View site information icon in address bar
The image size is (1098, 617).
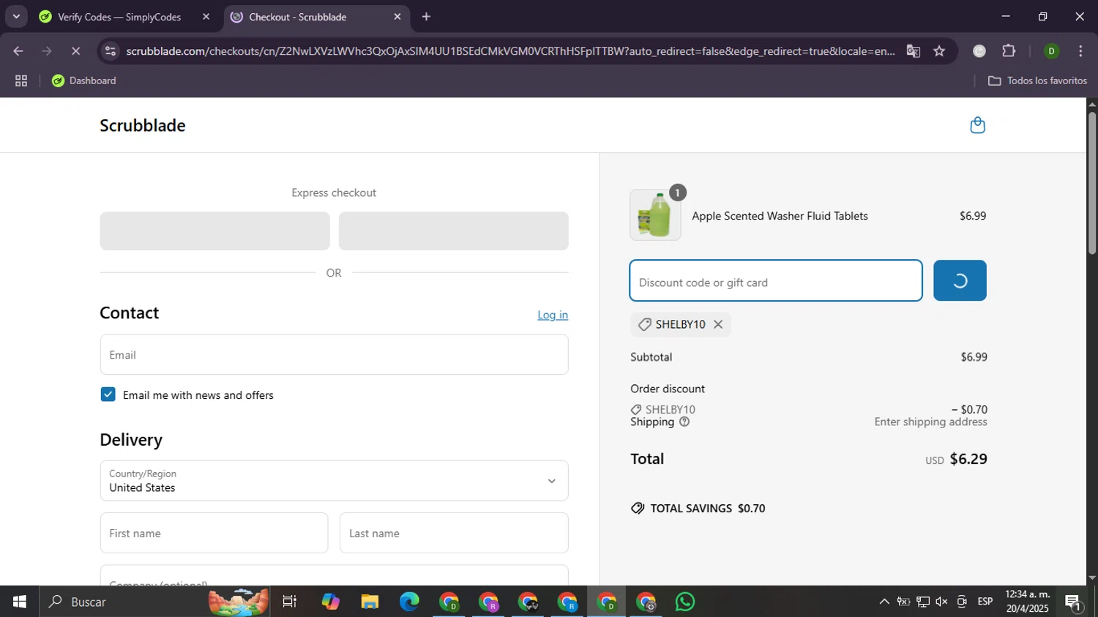111,51
